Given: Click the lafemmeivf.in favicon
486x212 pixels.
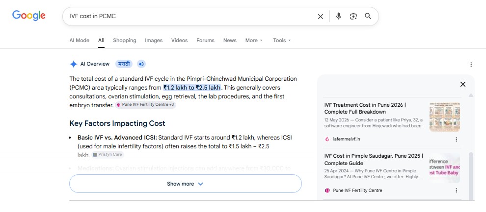Looking at the screenshot, I should pos(327,139).
